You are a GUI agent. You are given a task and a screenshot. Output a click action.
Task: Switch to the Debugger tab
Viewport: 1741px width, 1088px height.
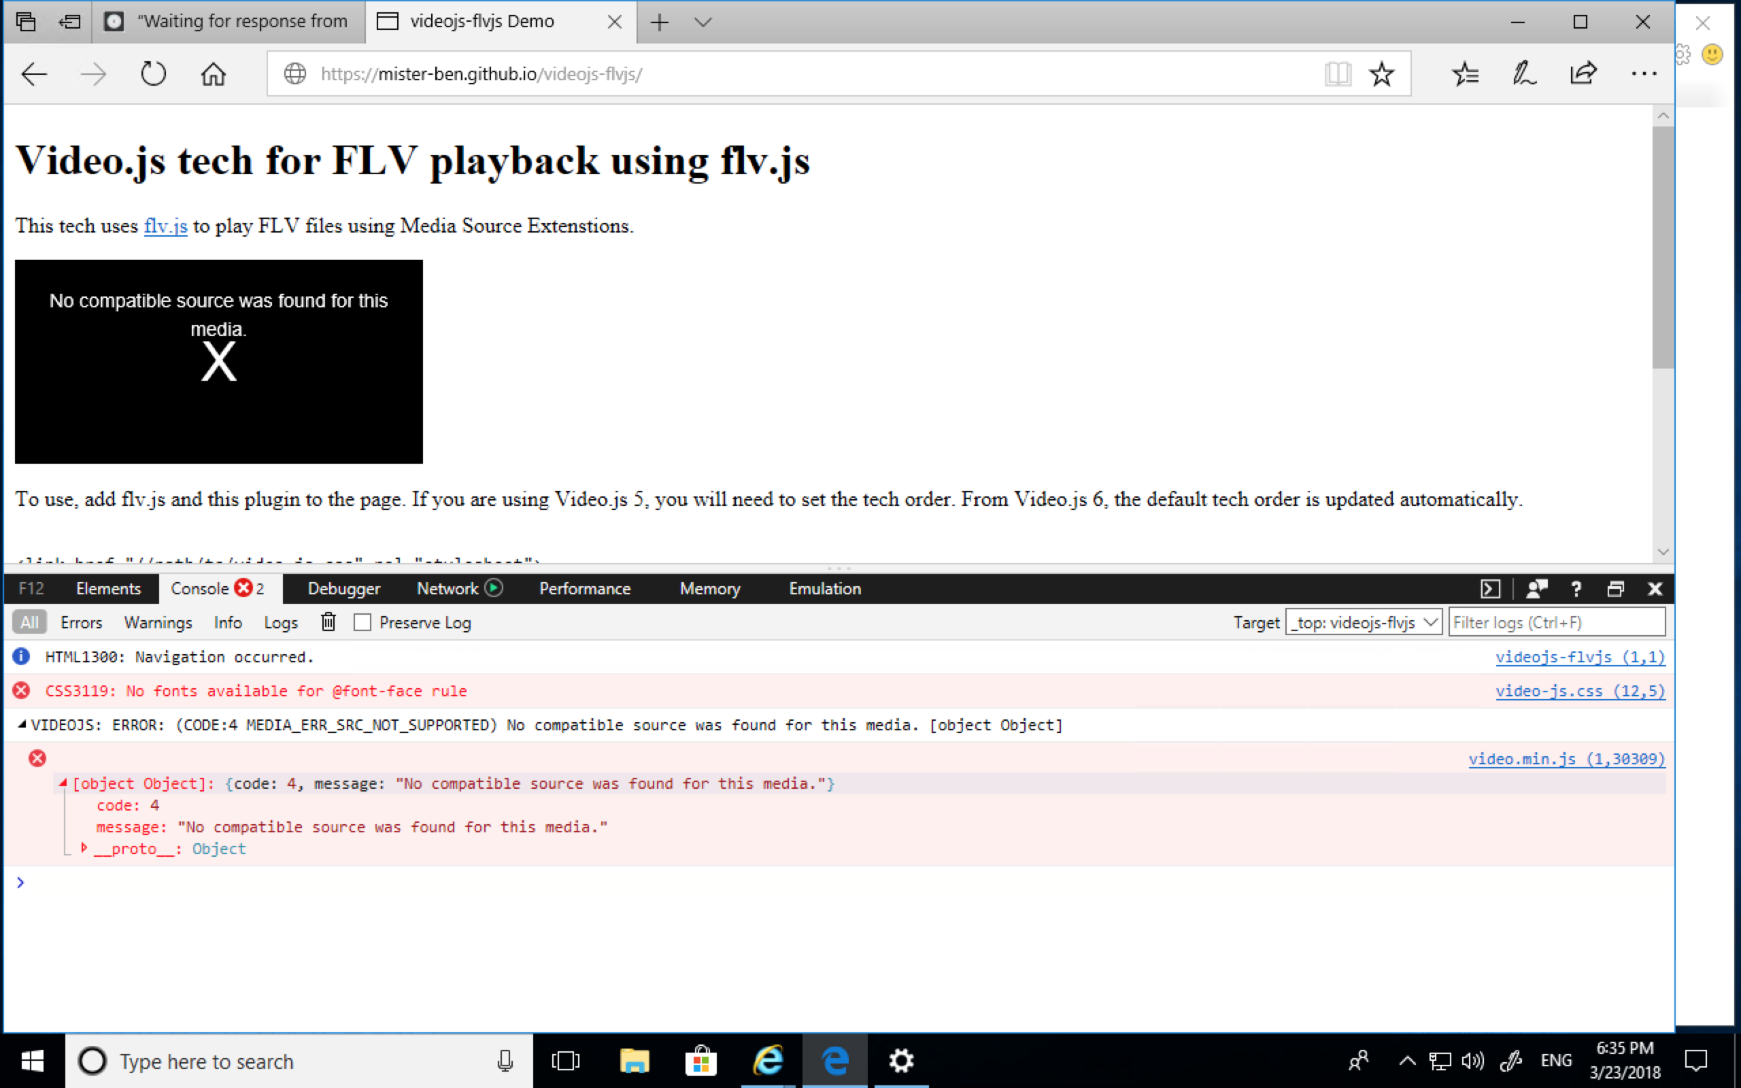pos(343,588)
